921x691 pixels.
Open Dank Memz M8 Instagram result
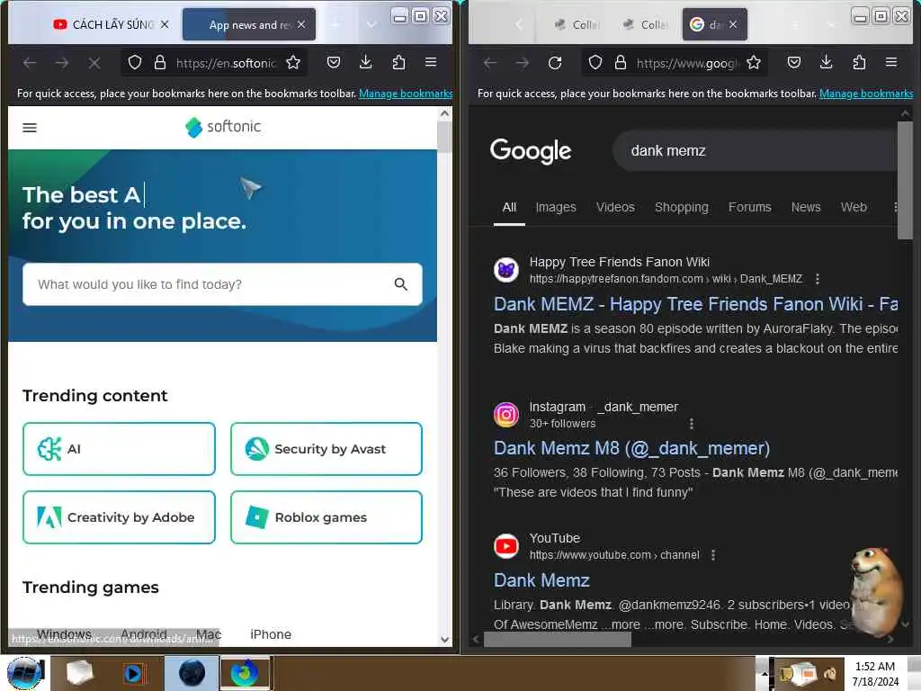(631, 448)
